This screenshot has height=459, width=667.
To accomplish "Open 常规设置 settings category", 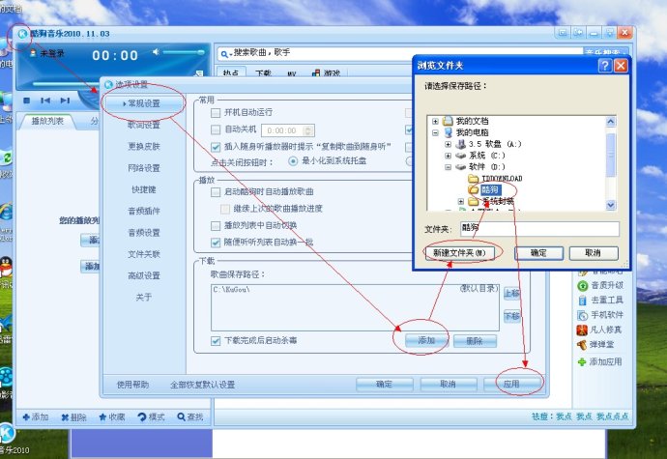I will point(143,103).
